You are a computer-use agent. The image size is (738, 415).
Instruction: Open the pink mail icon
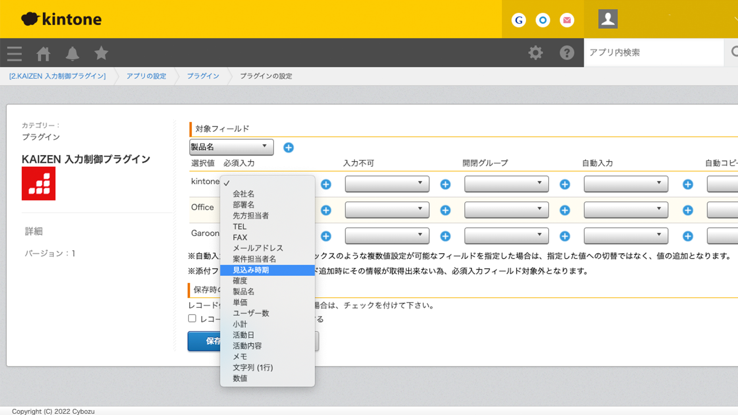[567, 20]
